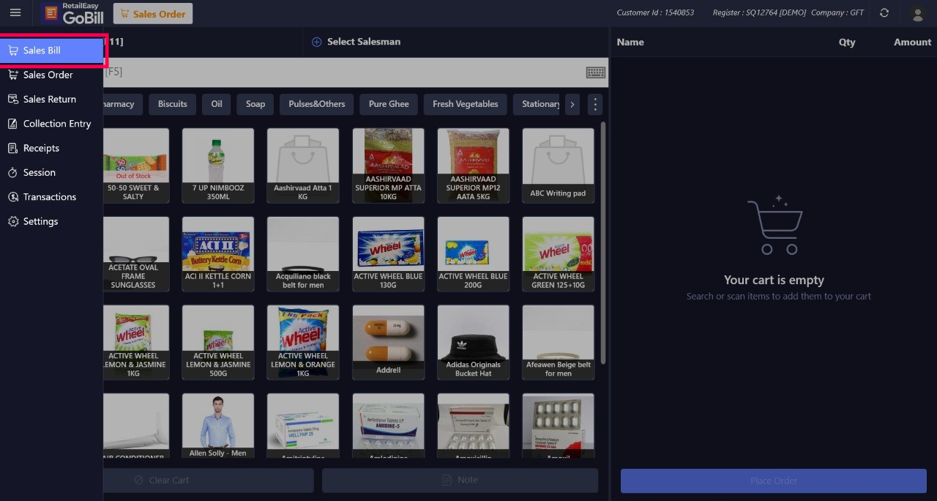Add AASHIRVAAD SUPERIOR MP ATTA 10KG
937x501 pixels.
388,166
